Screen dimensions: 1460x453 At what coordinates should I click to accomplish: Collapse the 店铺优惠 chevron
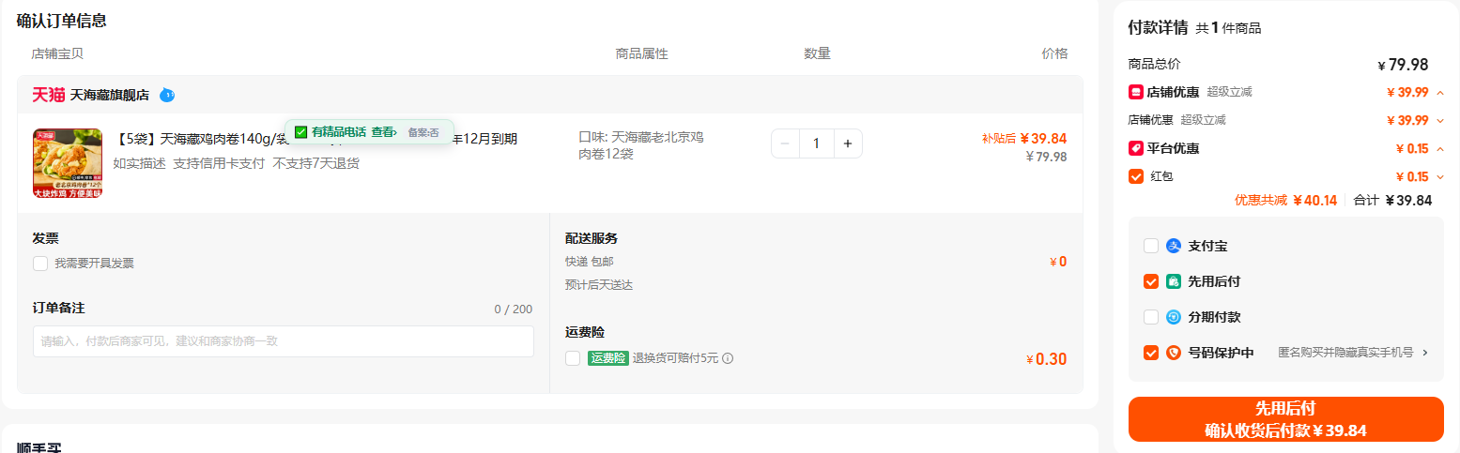[x=1440, y=92]
